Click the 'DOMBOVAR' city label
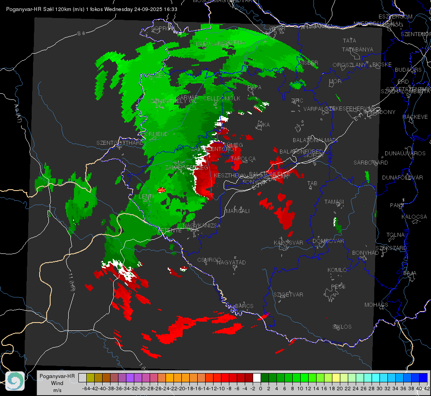This screenshot has width=431, height=396. (x=328, y=241)
